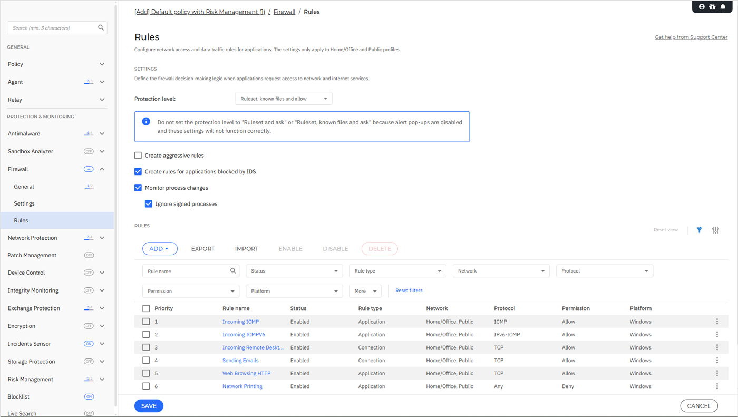Open the gift box icon
Image resolution: width=738 pixels, height=417 pixels.
(x=712, y=7)
